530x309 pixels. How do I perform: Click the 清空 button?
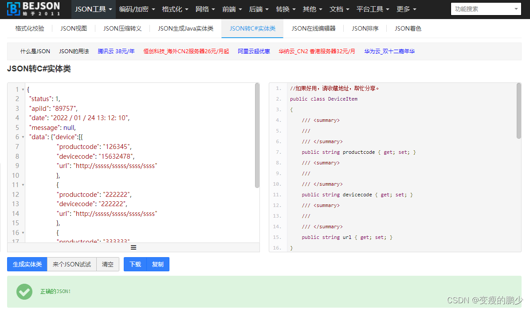pyautogui.click(x=107, y=264)
